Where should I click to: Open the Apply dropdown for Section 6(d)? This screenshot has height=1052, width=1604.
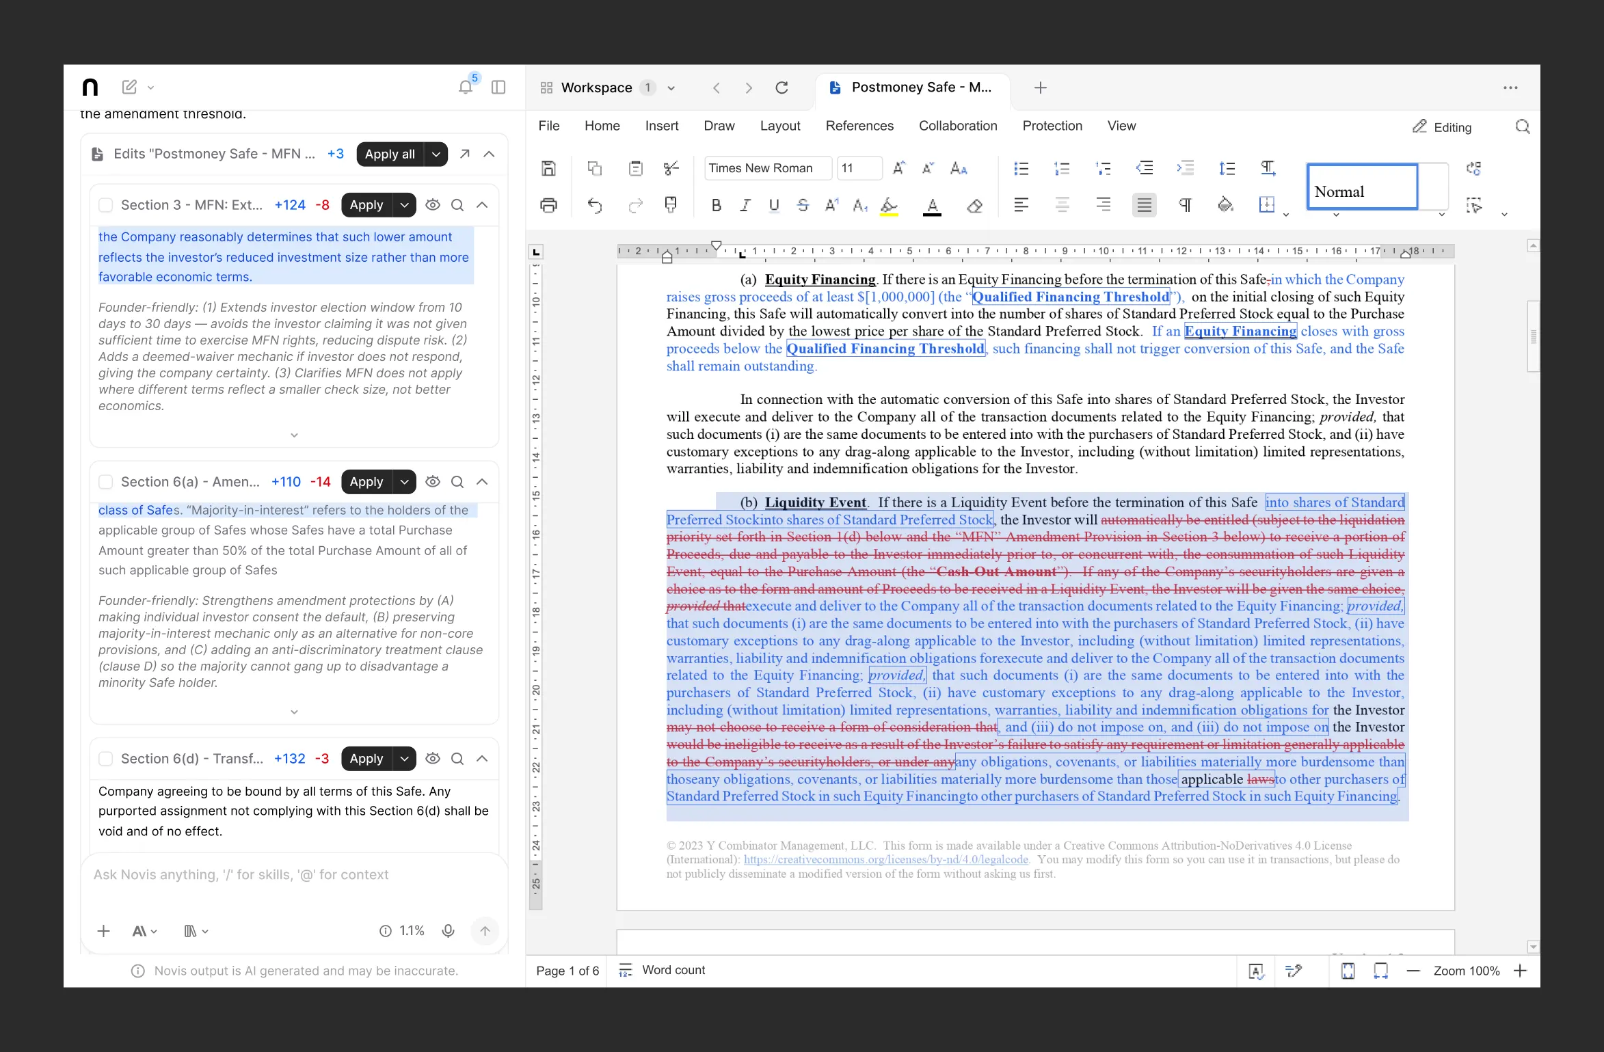coord(405,759)
